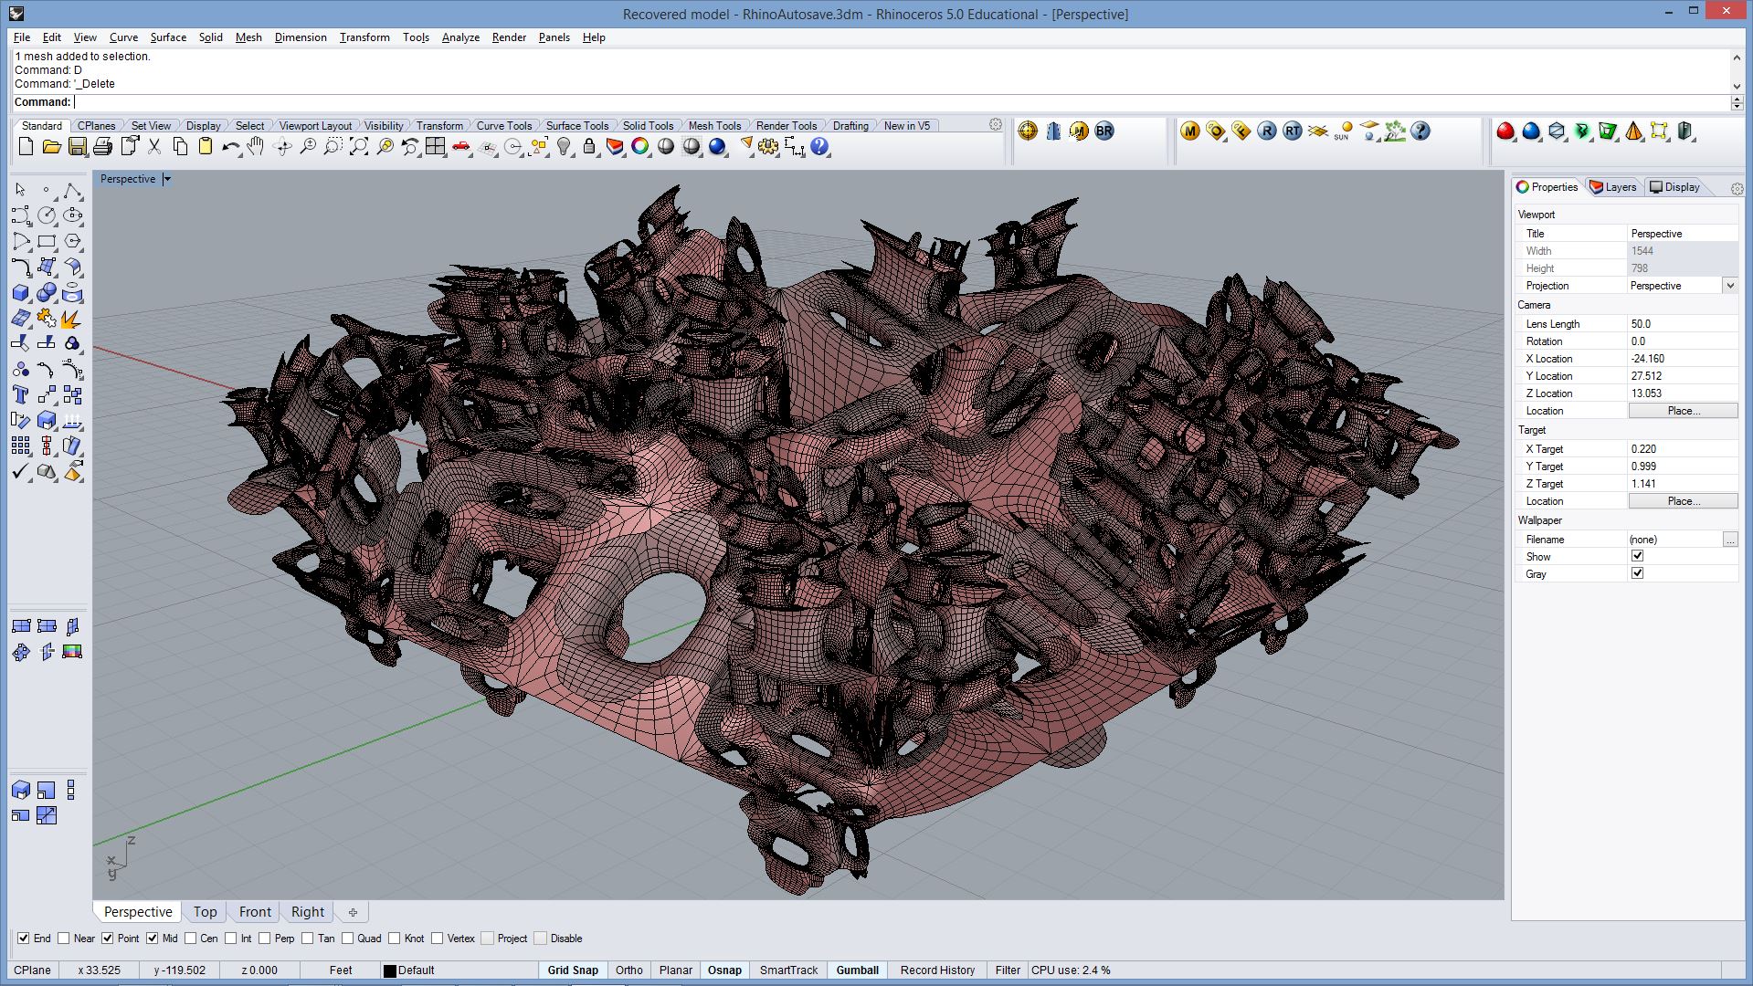Select the Pan hand tool

(257, 147)
